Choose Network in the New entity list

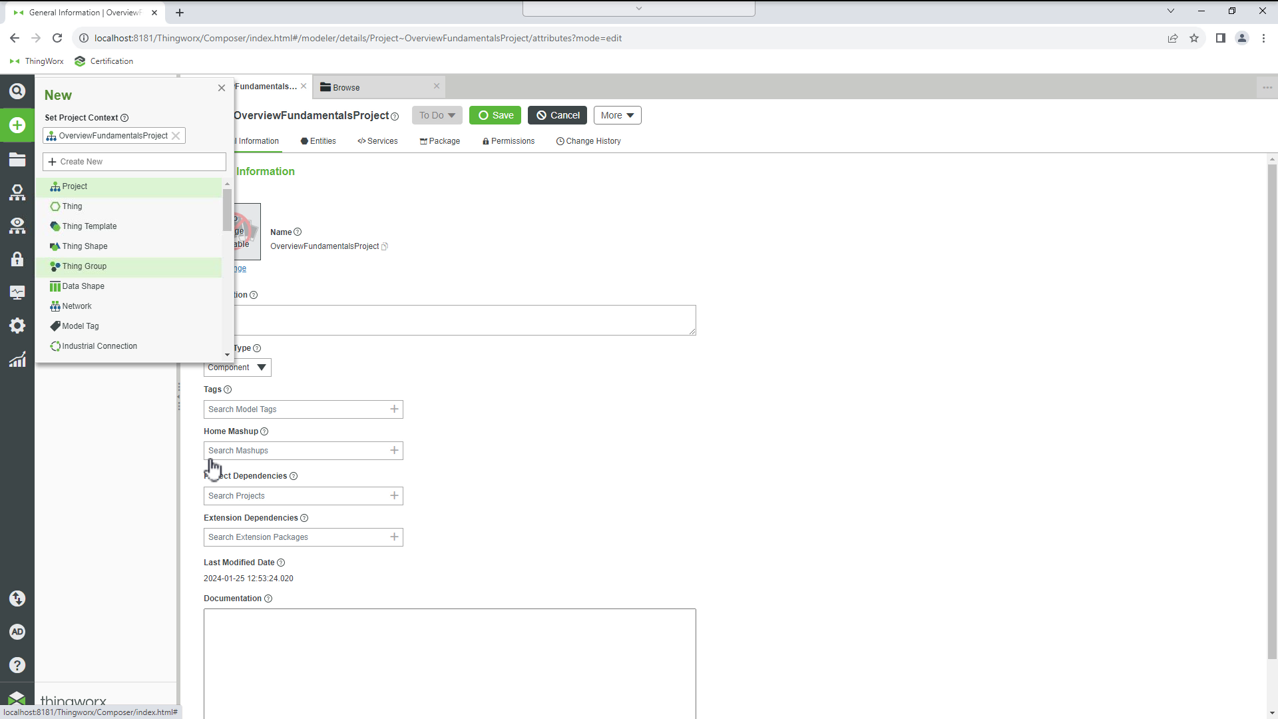coord(77,306)
